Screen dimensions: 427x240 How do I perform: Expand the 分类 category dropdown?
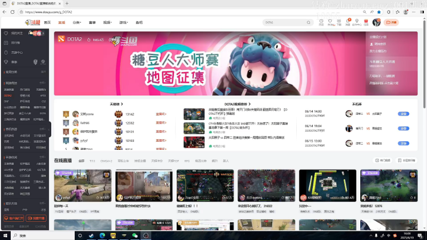tap(77, 22)
